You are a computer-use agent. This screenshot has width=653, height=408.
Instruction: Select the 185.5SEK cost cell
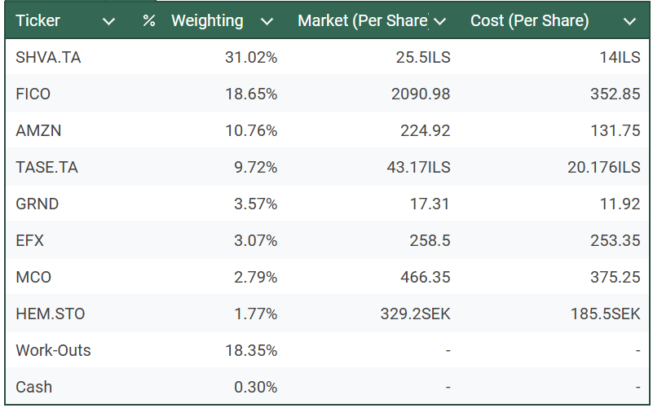[606, 314]
